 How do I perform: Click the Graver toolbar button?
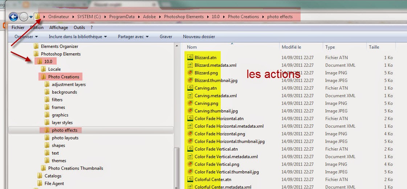166,37
